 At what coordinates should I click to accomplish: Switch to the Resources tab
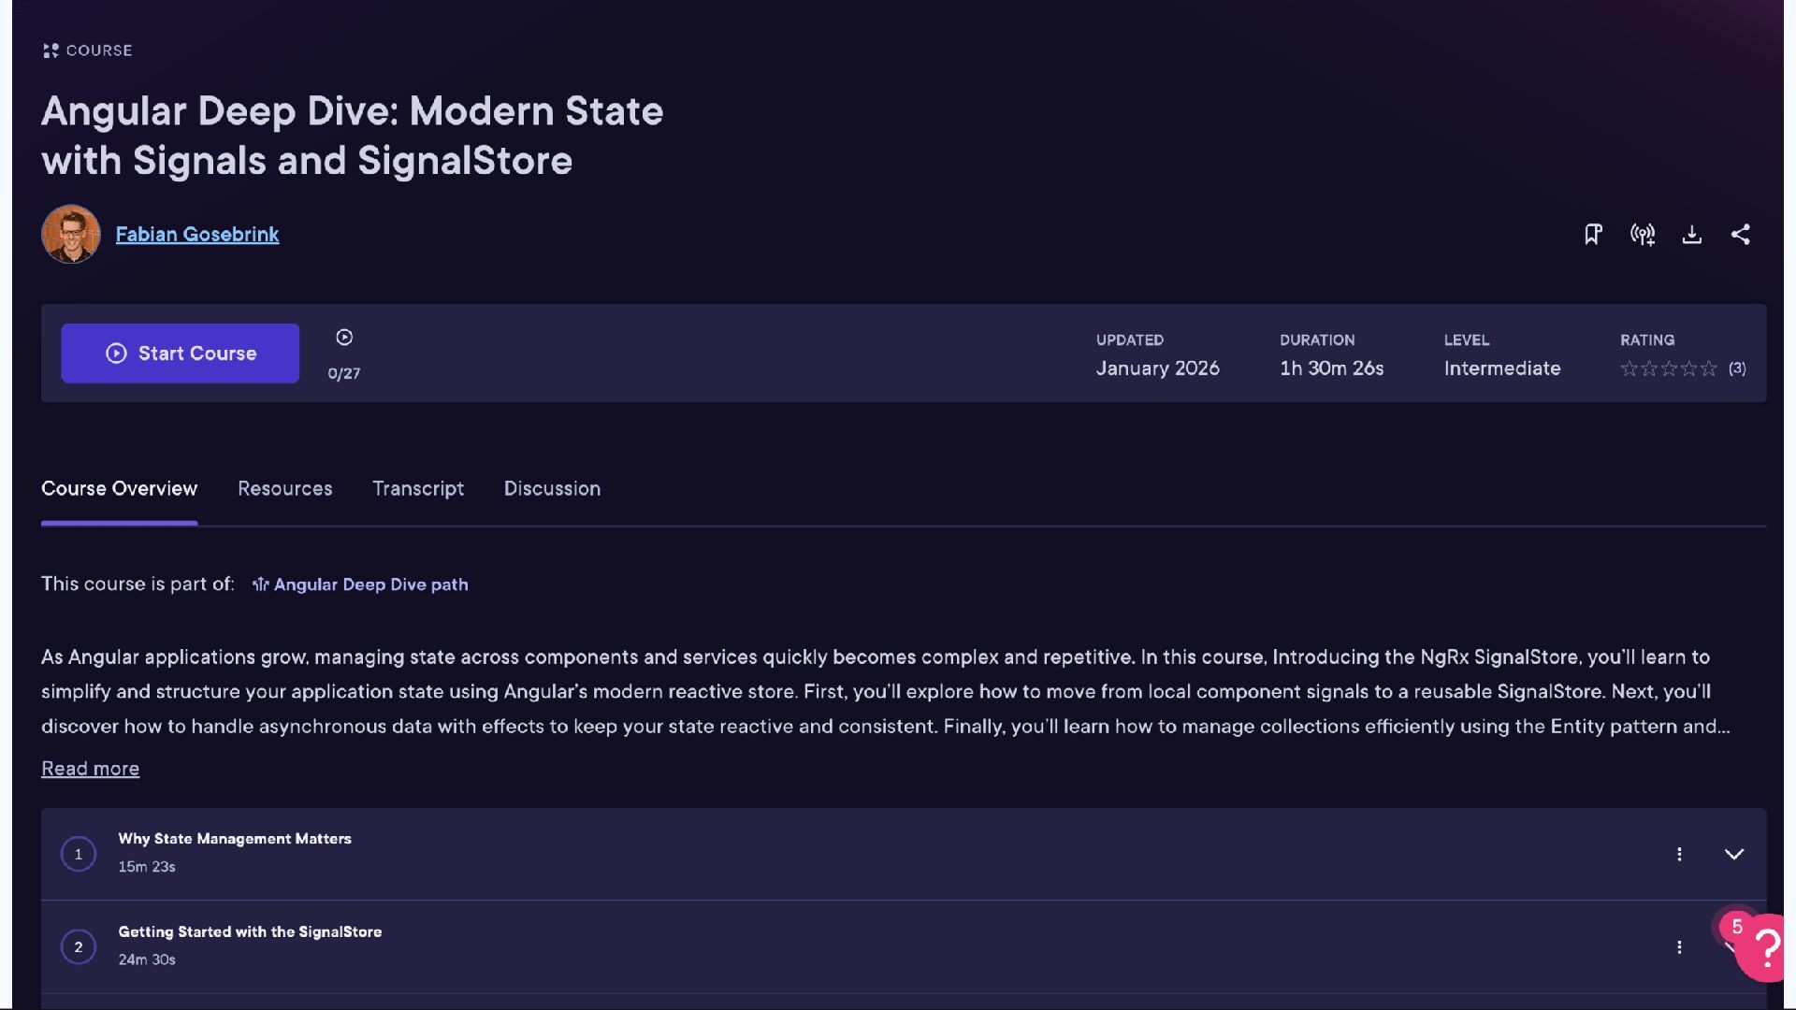(x=284, y=488)
